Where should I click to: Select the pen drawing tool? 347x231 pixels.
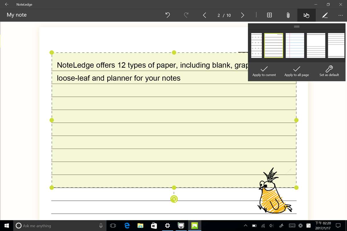[325, 15]
